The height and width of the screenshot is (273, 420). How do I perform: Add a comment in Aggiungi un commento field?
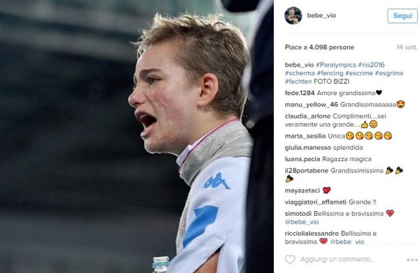click(x=337, y=260)
